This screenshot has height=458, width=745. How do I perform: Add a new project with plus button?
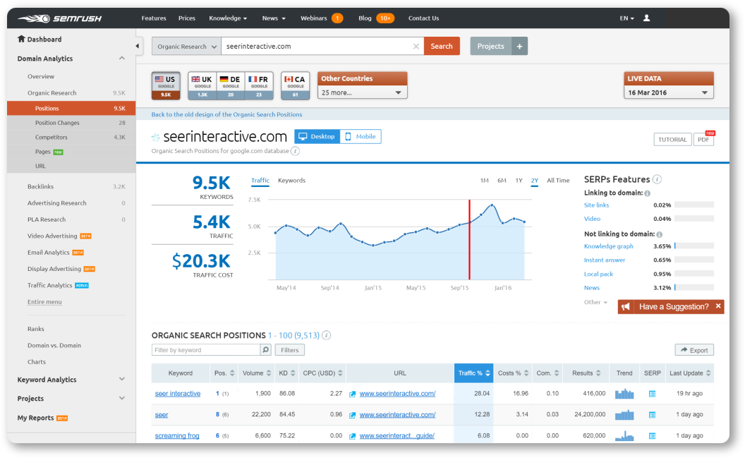[x=519, y=46]
